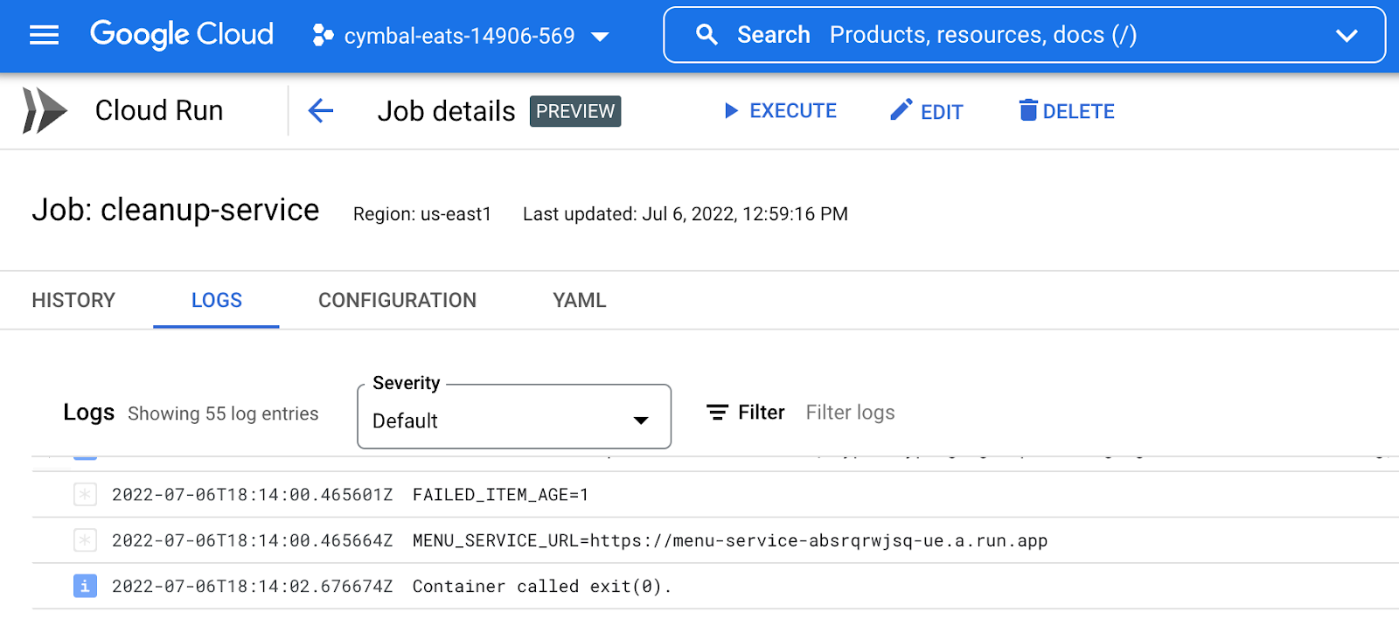This screenshot has height=619, width=1399.
Task: Switch to the CONFIGURATION tab
Action: tap(397, 301)
